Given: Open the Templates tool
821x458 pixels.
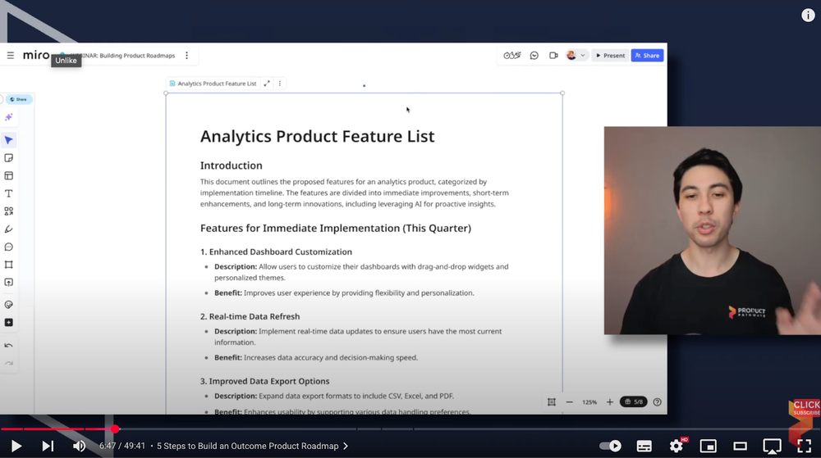Looking at the screenshot, I should pyautogui.click(x=9, y=176).
